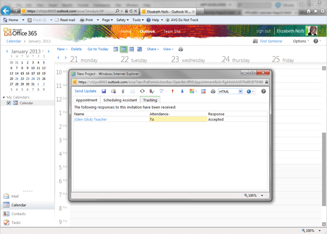Click the Send Update button
This screenshot has height=234, width=327.
click(x=86, y=91)
